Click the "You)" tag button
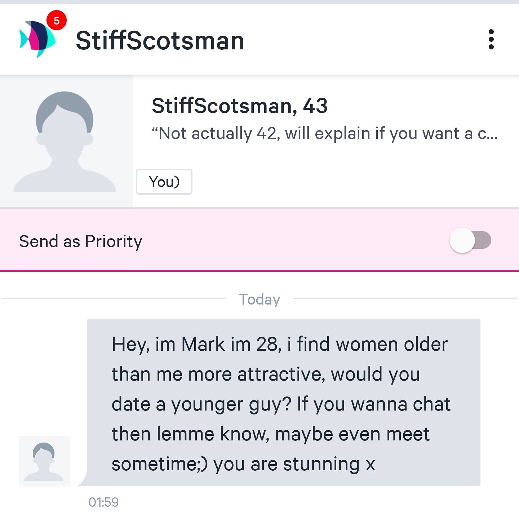519x519 pixels. (164, 182)
